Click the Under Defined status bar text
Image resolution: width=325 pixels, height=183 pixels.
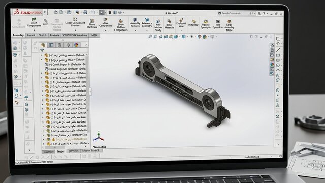pyautogui.click(x=252, y=157)
